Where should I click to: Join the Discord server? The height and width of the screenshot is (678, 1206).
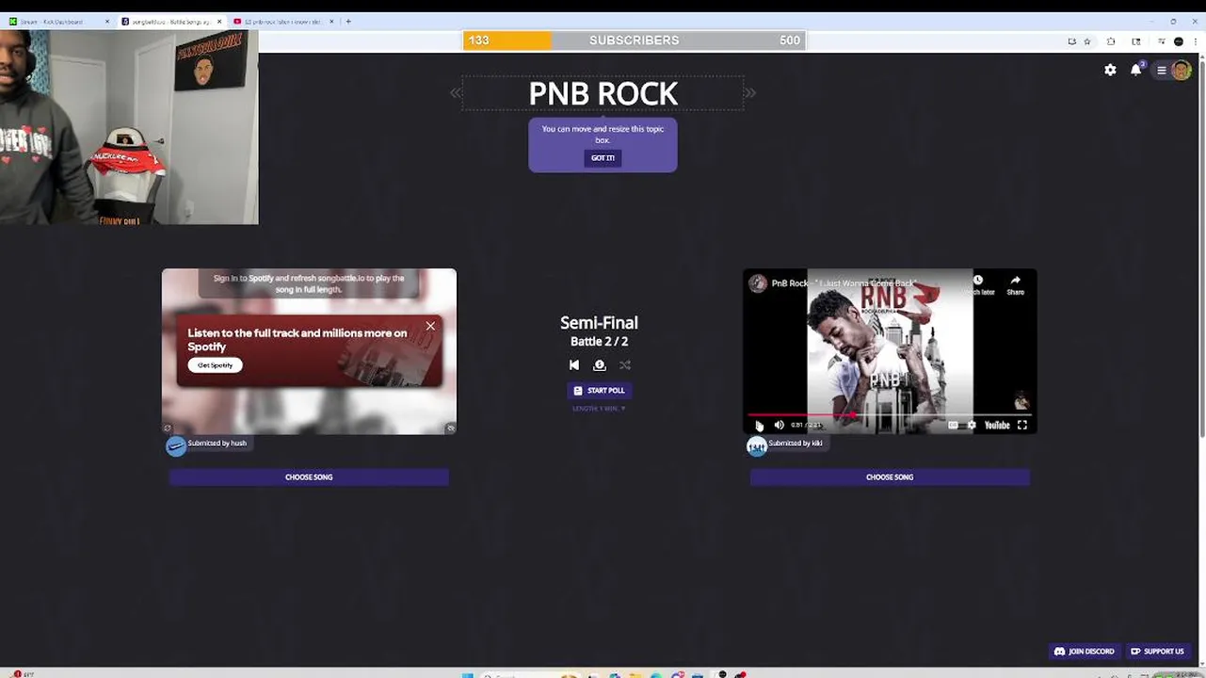(x=1084, y=652)
